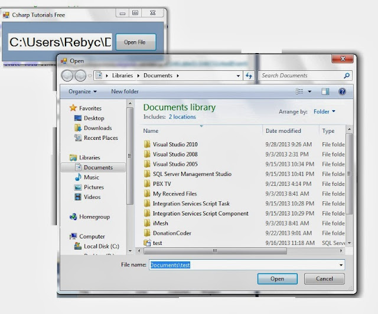Select Favorites in the navigation pane
Screen dimensions: 378x314
[x=86, y=108]
